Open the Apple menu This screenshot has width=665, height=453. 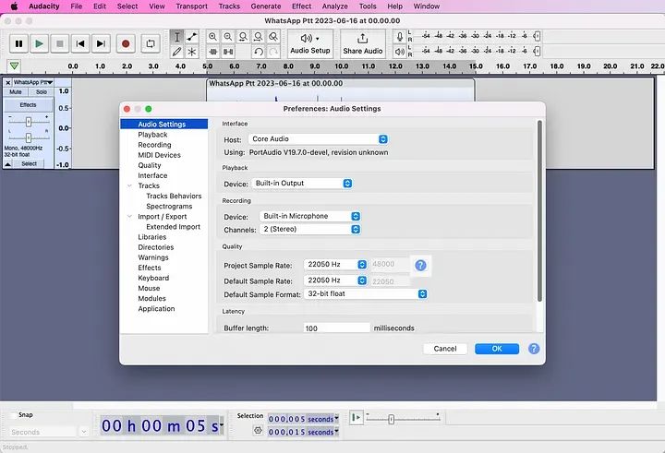click(x=14, y=6)
